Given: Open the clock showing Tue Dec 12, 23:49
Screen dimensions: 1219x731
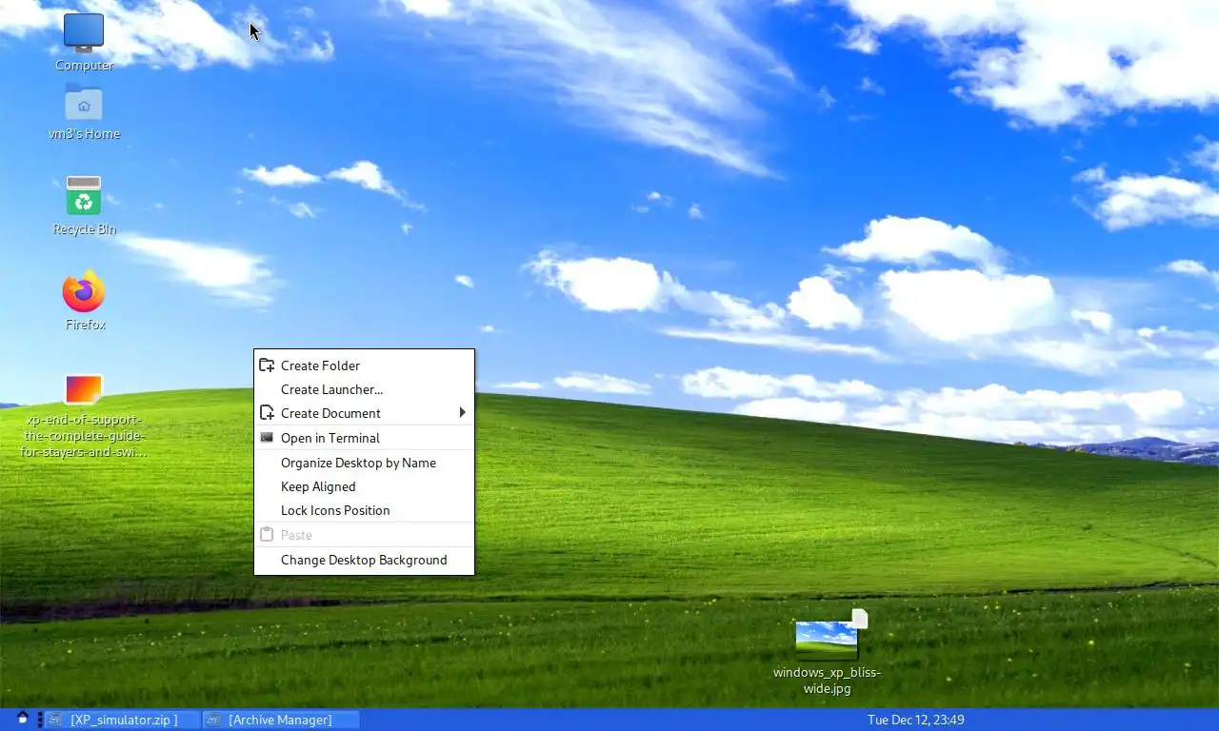Looking at the screenshot, I should pyautogui.click(x=916, y=720).
